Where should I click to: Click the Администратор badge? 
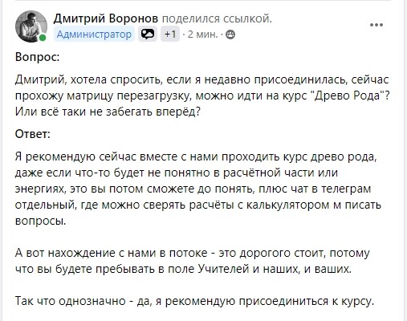[94, 34]
